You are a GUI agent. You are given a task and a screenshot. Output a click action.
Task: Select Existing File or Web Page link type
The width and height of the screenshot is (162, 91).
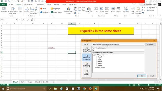pos(87,50)
